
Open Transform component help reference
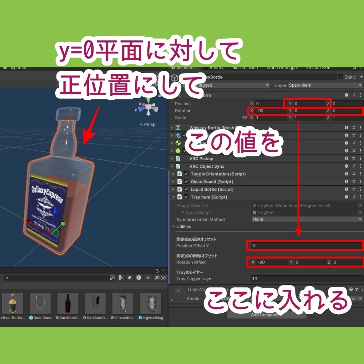click(x=347, y=95)
